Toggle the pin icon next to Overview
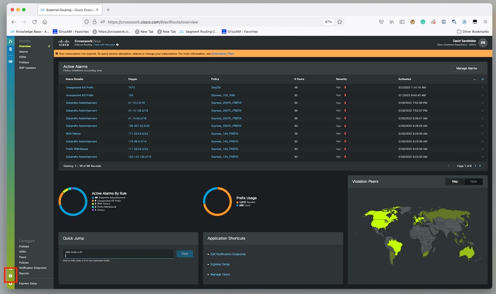This screenshot has height=294, width=496. (x=49, y=47)
